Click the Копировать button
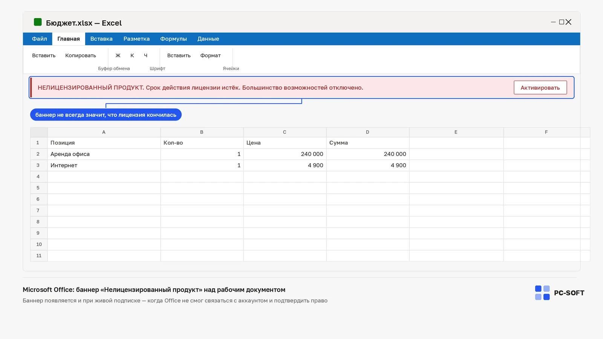 81,55
